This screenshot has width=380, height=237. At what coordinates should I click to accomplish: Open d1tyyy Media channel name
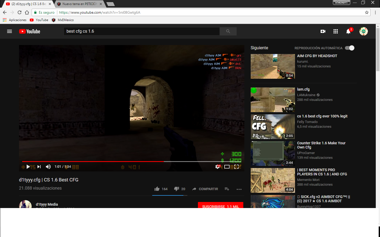[47, 204]
